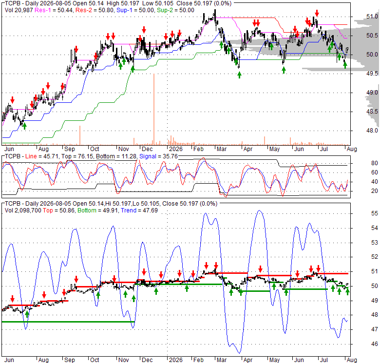Click the '52' price label on the bottom chart axis
The height and width of the screenshot is (363, 380).
pos(375,257)
